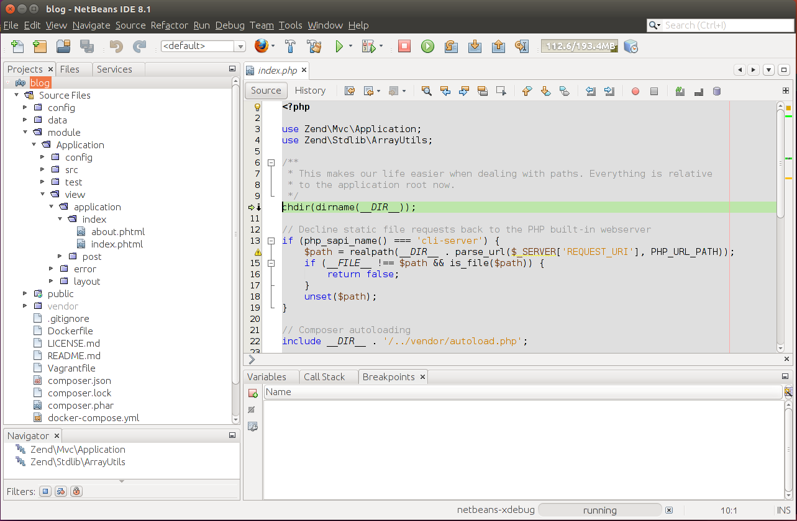Viewport: 797px width, 521px height.
Task: Click the Stop Macro Recording square
Action: coord(654,91)
